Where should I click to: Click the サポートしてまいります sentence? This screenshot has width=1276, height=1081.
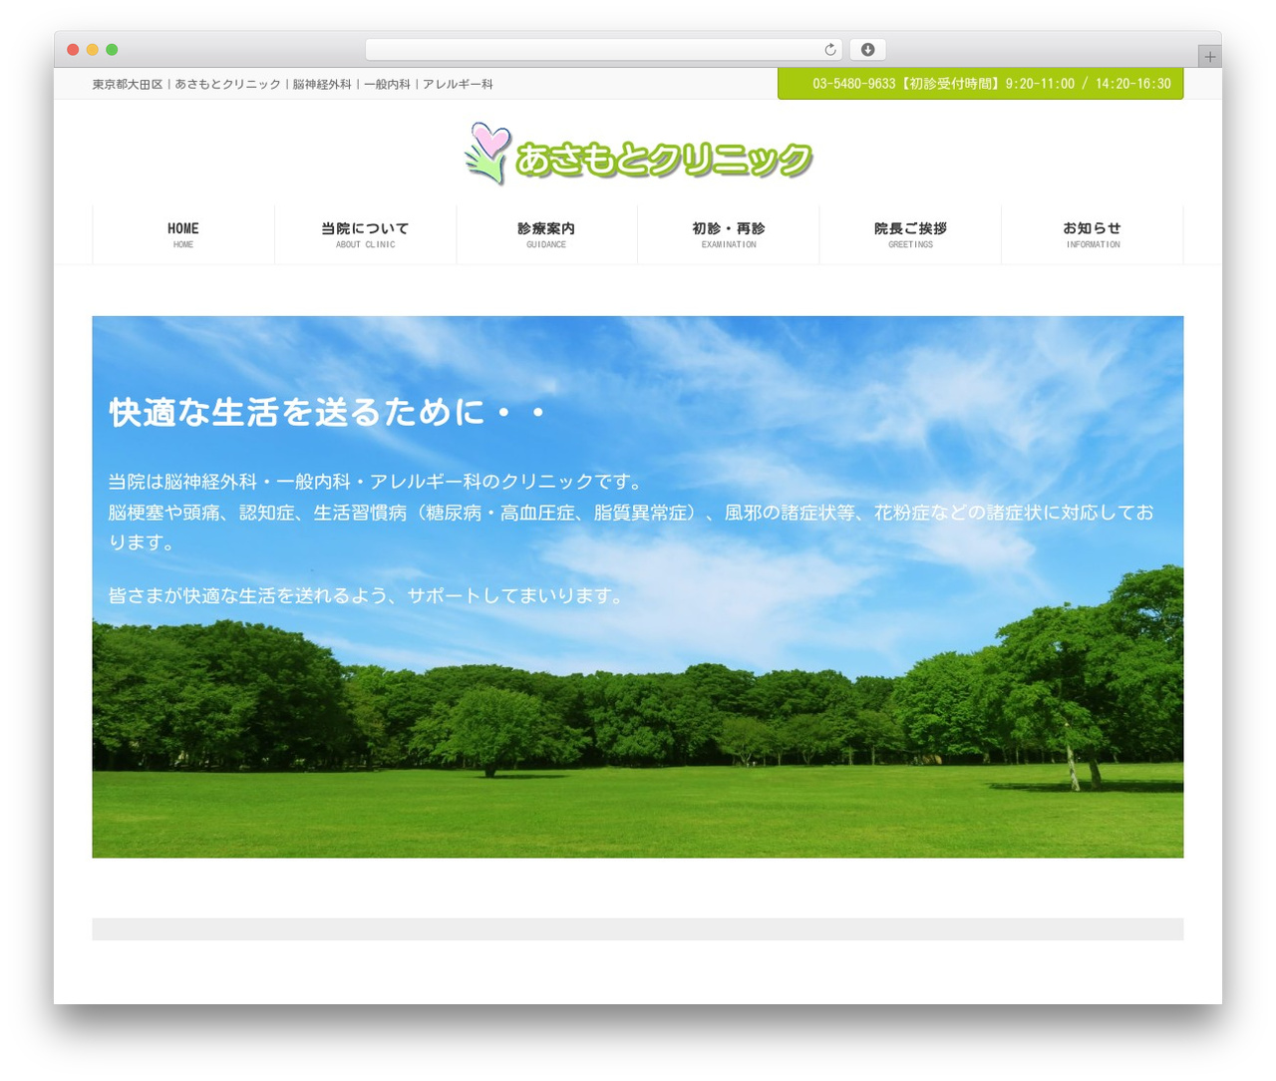(x=368, y=595)
